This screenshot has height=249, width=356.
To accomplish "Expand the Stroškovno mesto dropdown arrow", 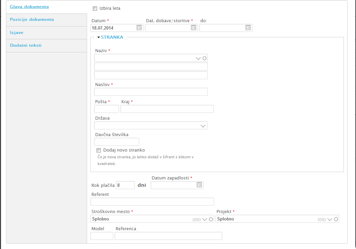I will tap(205, 219).
